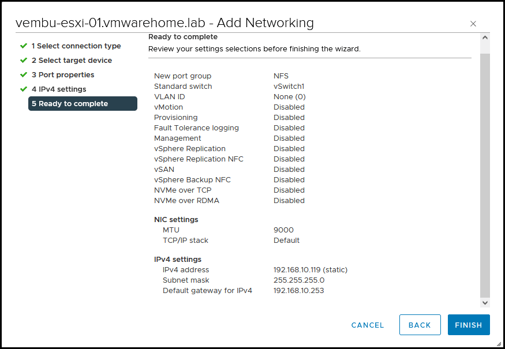
Task: Click the 'vSphere Backup NFC' label
Action: [x=192, y=179]
